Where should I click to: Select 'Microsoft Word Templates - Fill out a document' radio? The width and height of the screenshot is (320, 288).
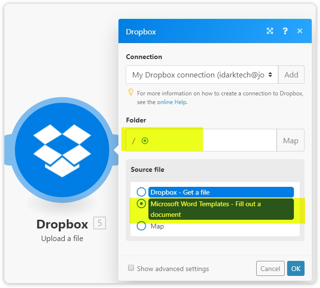pyautogui.click(x=141, y=204)
